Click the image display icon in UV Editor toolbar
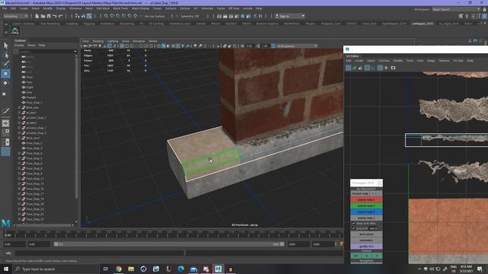Image resolution: width=488 pixels, height=274 pixels. tap(360, 68)
